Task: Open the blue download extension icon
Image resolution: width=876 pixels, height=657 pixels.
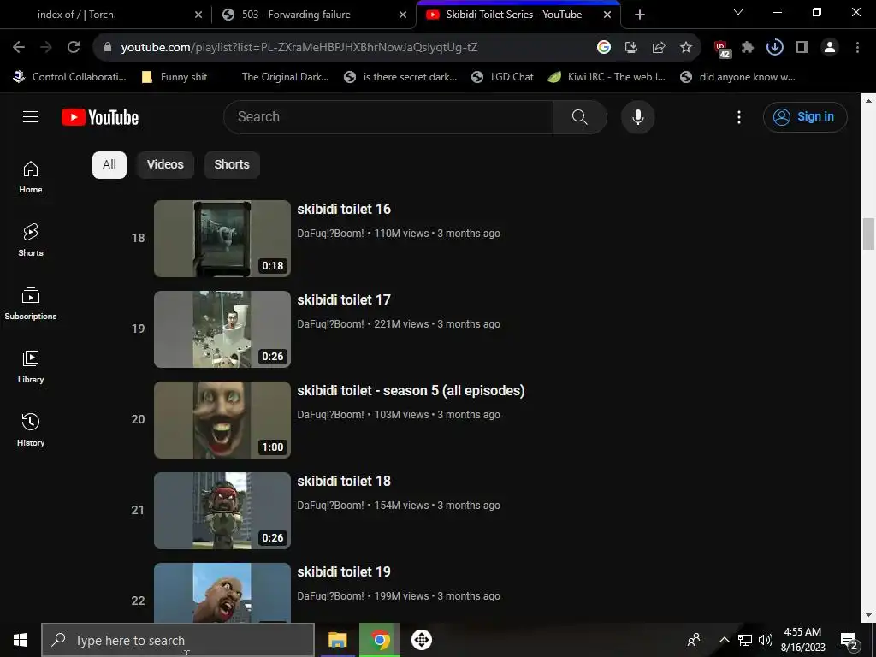Action: [x=775, y=48]
